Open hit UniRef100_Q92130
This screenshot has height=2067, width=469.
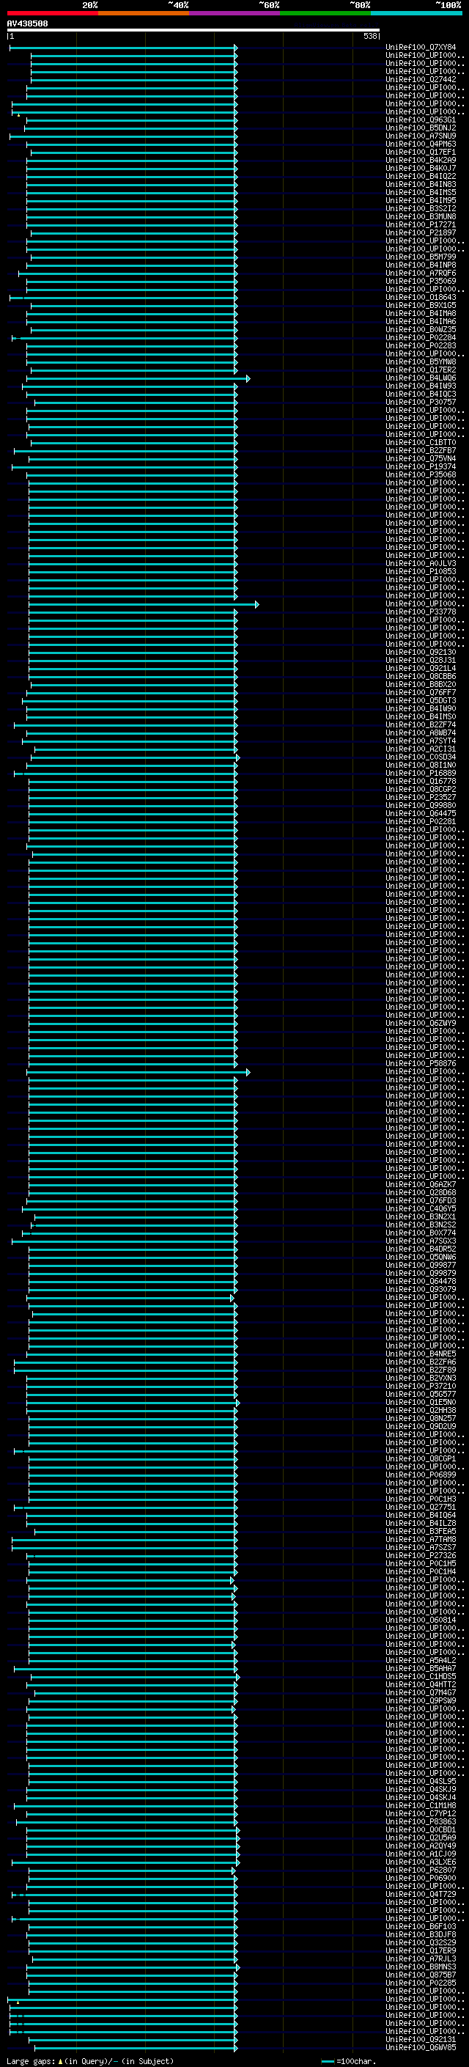421,653
